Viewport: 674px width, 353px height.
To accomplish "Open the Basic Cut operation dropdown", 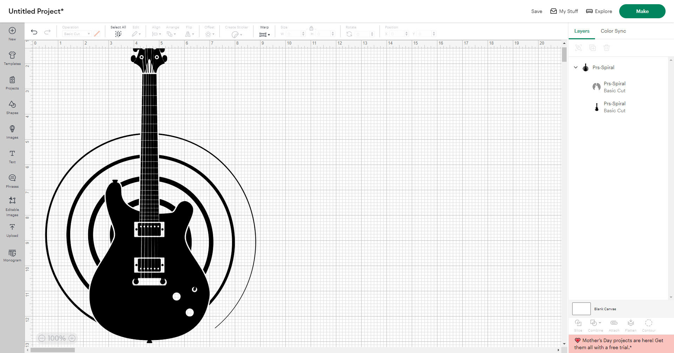I will (x=76, y=34).
